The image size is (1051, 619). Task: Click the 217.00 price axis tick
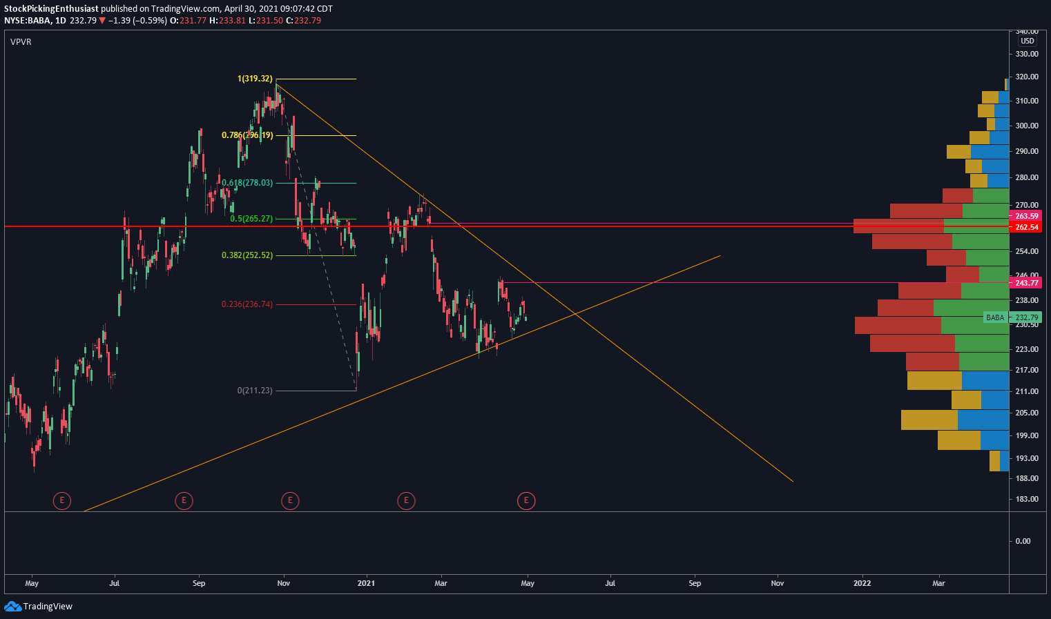point(1027,371)
